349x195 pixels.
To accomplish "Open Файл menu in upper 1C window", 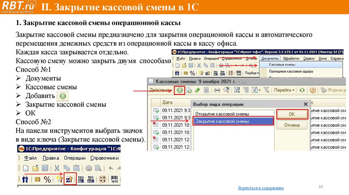I will (181, 58).
